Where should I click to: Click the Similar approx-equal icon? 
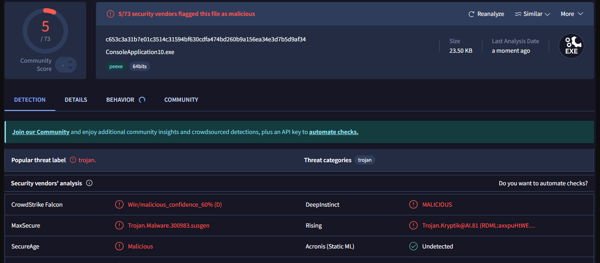click(x=518, y=14)
